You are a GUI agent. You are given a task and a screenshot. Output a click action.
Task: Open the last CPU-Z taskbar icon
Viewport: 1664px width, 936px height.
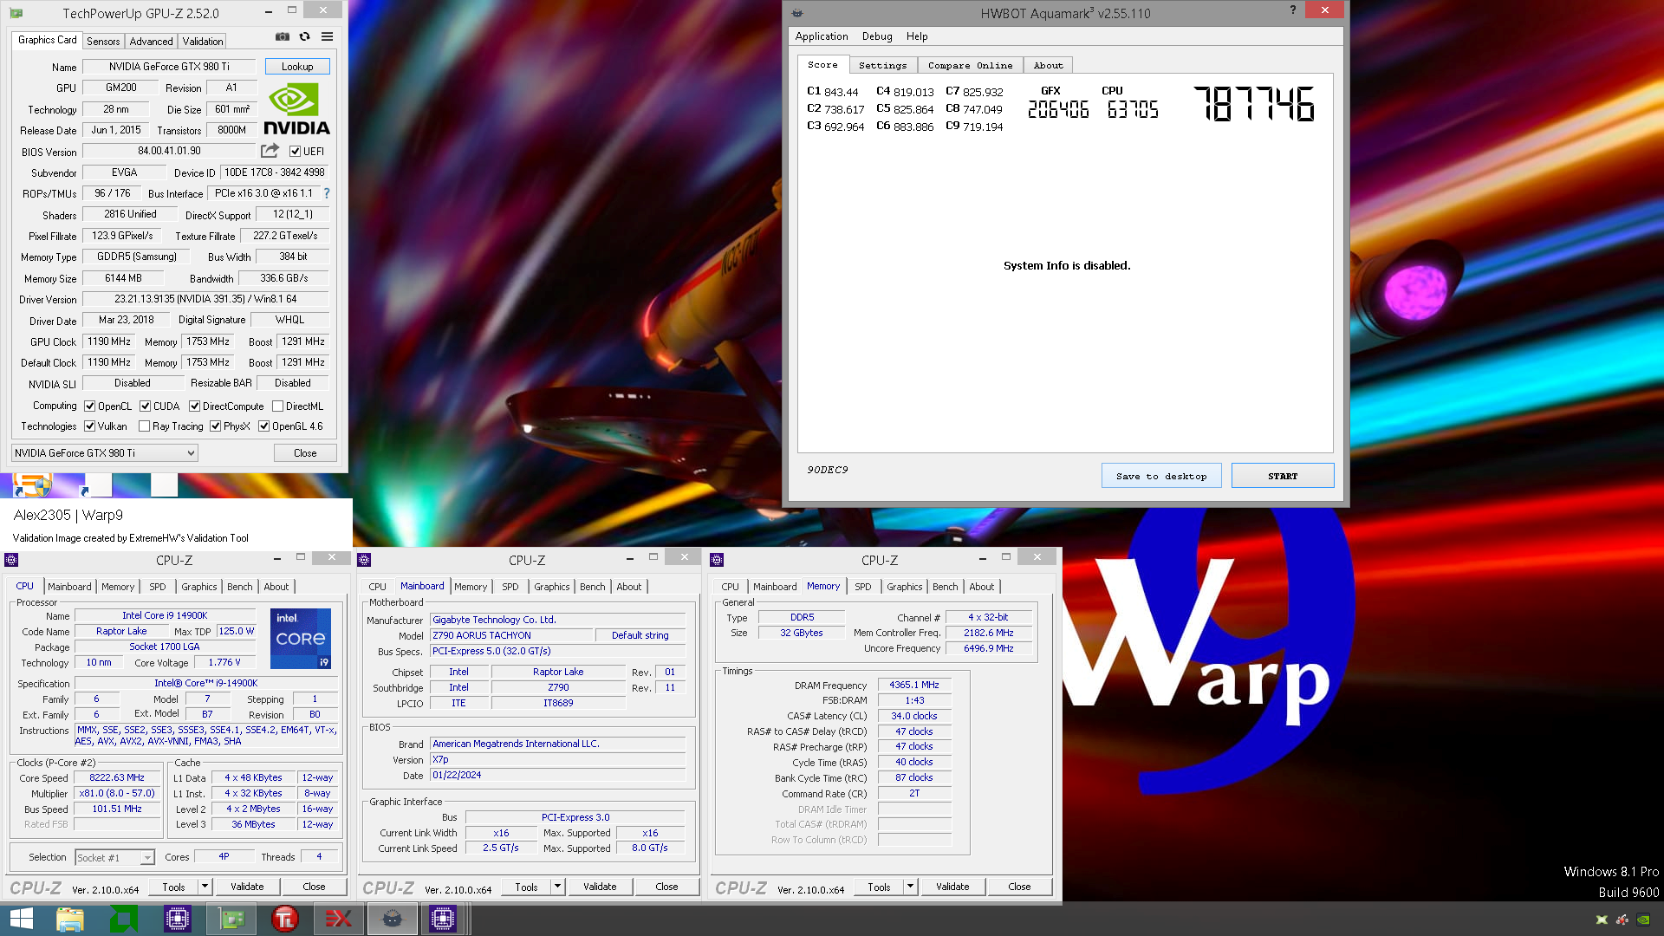[443, 919]
